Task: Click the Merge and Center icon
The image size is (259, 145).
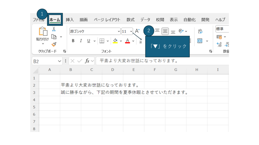Action: point(200,41)
